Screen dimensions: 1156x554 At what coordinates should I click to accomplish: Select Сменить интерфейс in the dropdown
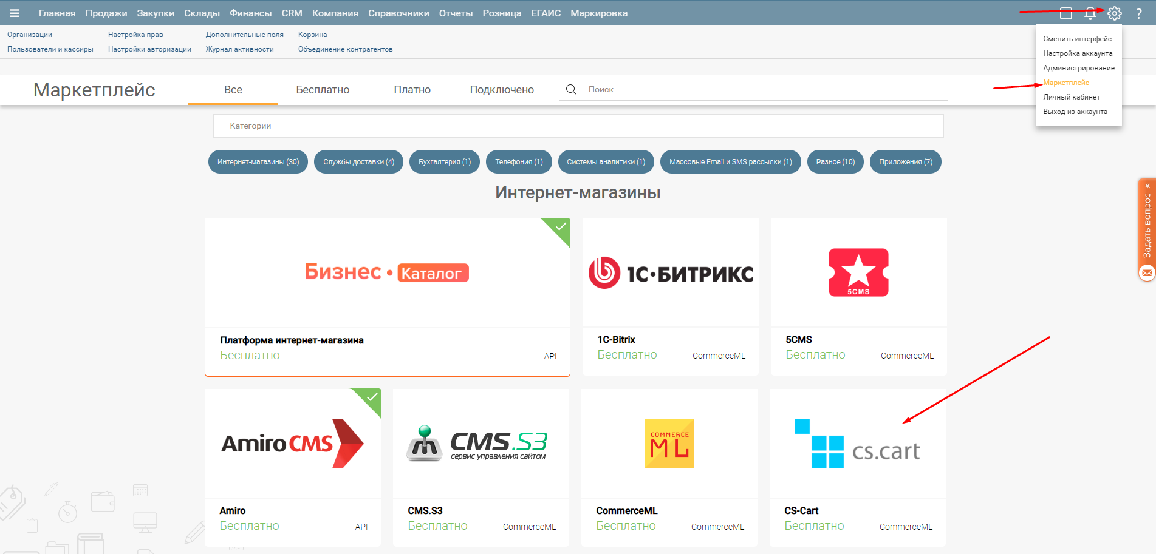1078,39
